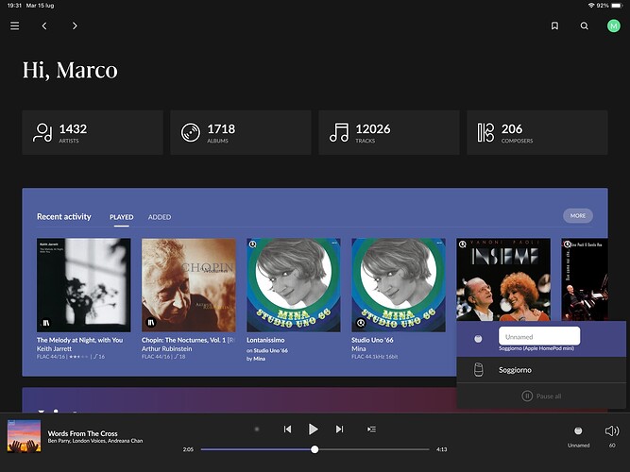
Task: Click the 4:13 track duration label
Action: (441, 449)
